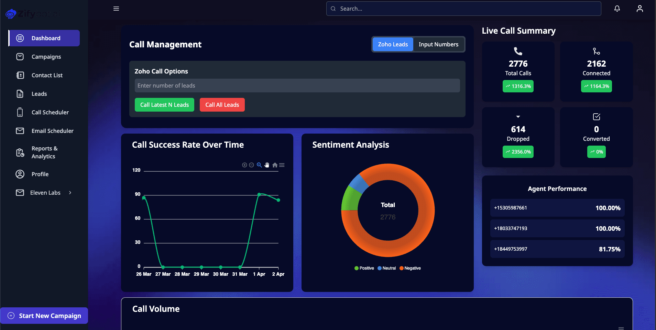Reset chart zoom with home icon
This screenshot has width=656, height=330.
(275, 165)
